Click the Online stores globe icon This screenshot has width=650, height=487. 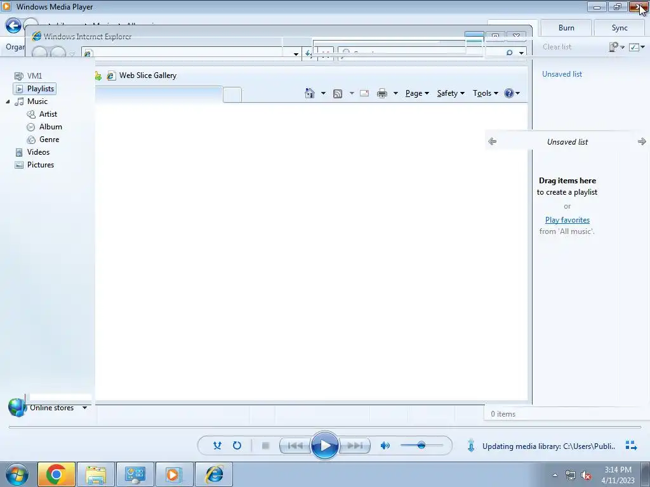click(x=17, y=408)
